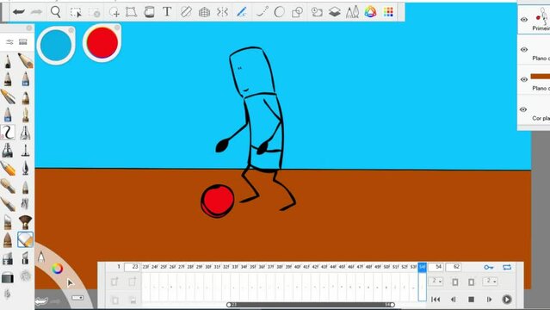Select the Predictive Stroke curve tool
The image size is (550, 310).
262,12
